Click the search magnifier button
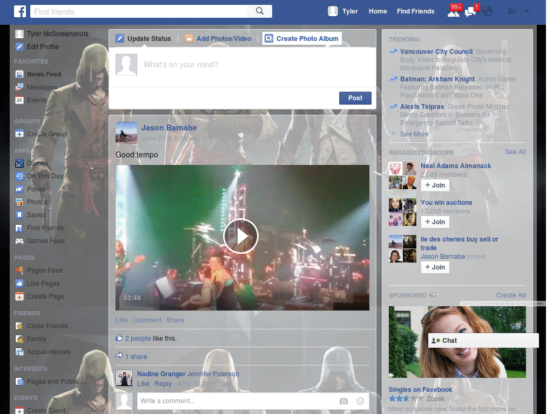 point(260,11)
